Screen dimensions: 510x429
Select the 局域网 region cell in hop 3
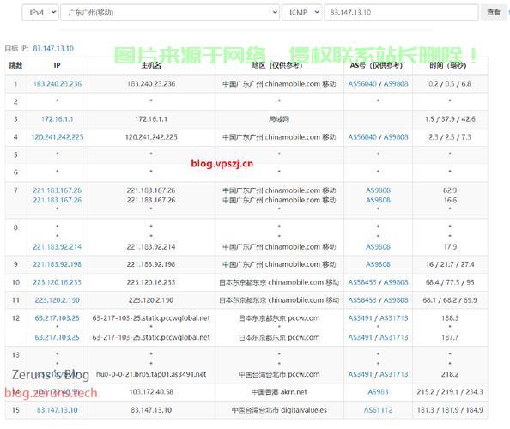(x=279, y=119)
